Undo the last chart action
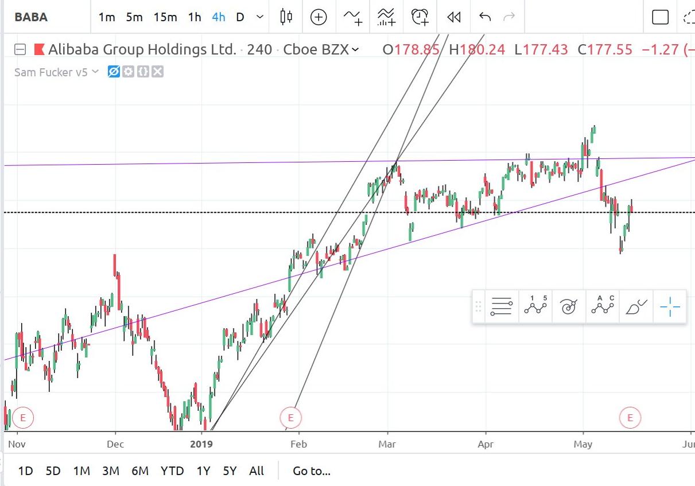This screenshot has width=695, height=486. 485,17
